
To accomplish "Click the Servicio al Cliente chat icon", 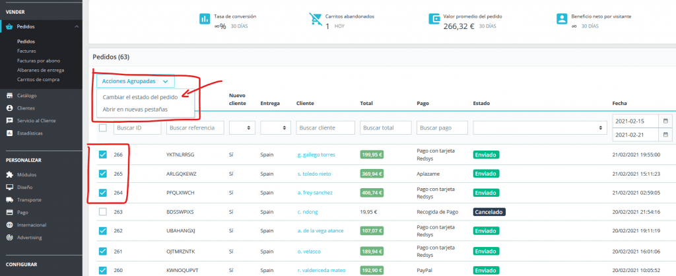I will pyautogui.click(x=9, y=121).
